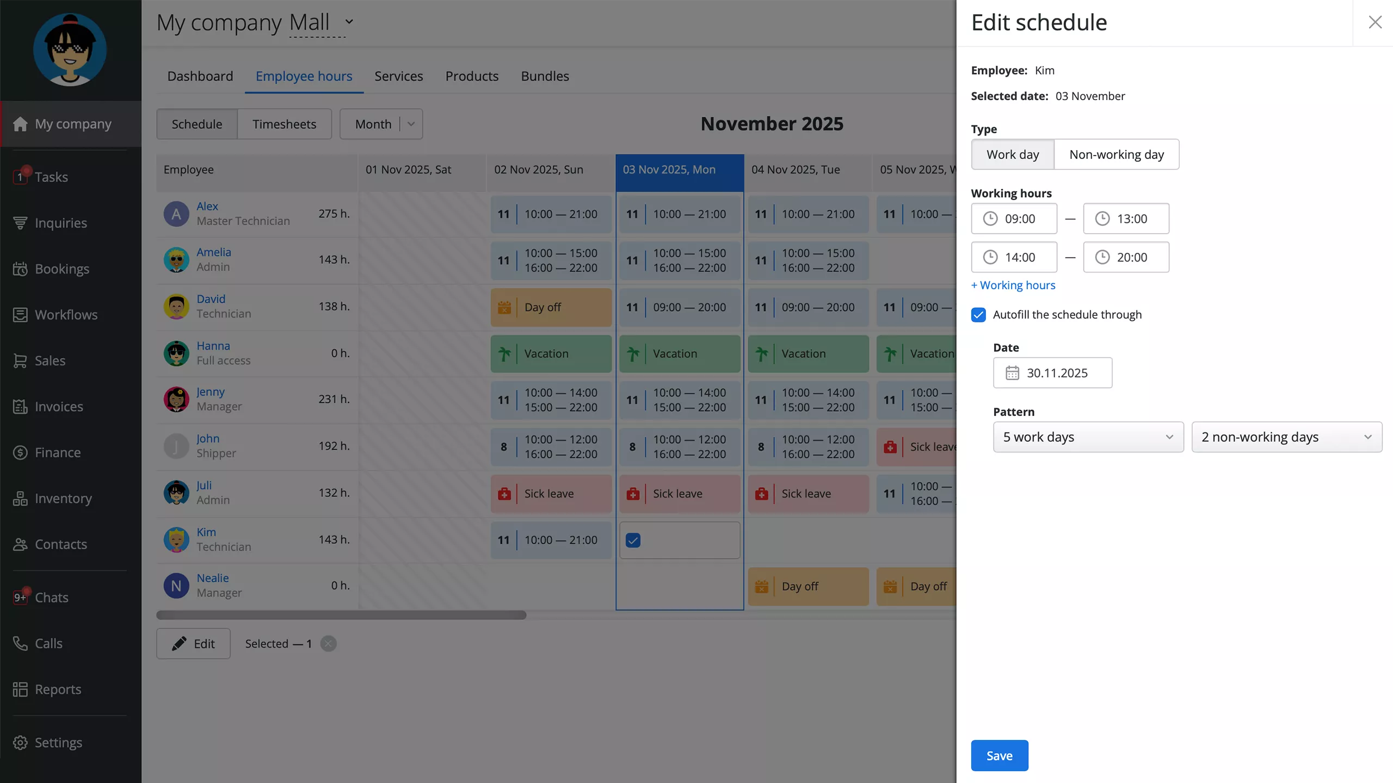The width and height of the screenshot is (1393, 783).
Task: Uncheck Autofill the schedule through
Action: pos(978,315)
